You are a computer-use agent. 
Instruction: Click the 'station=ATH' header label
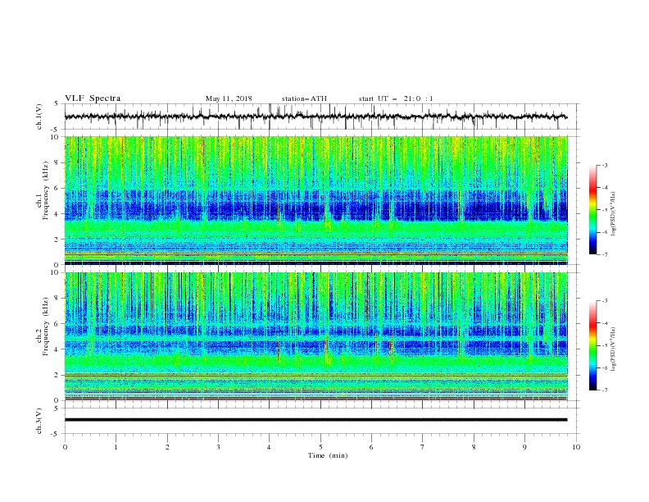pyautogui.click(x=304, y=98)
